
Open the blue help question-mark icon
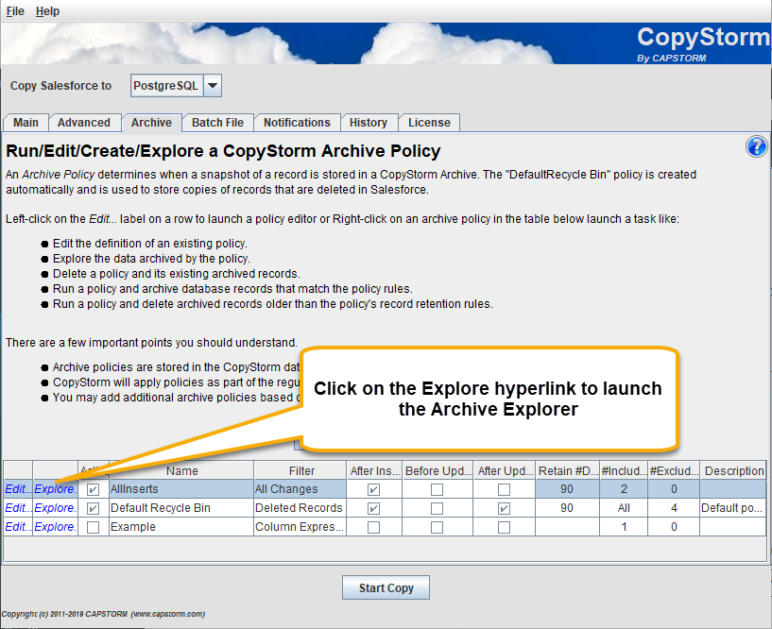(x=756, y=146)
